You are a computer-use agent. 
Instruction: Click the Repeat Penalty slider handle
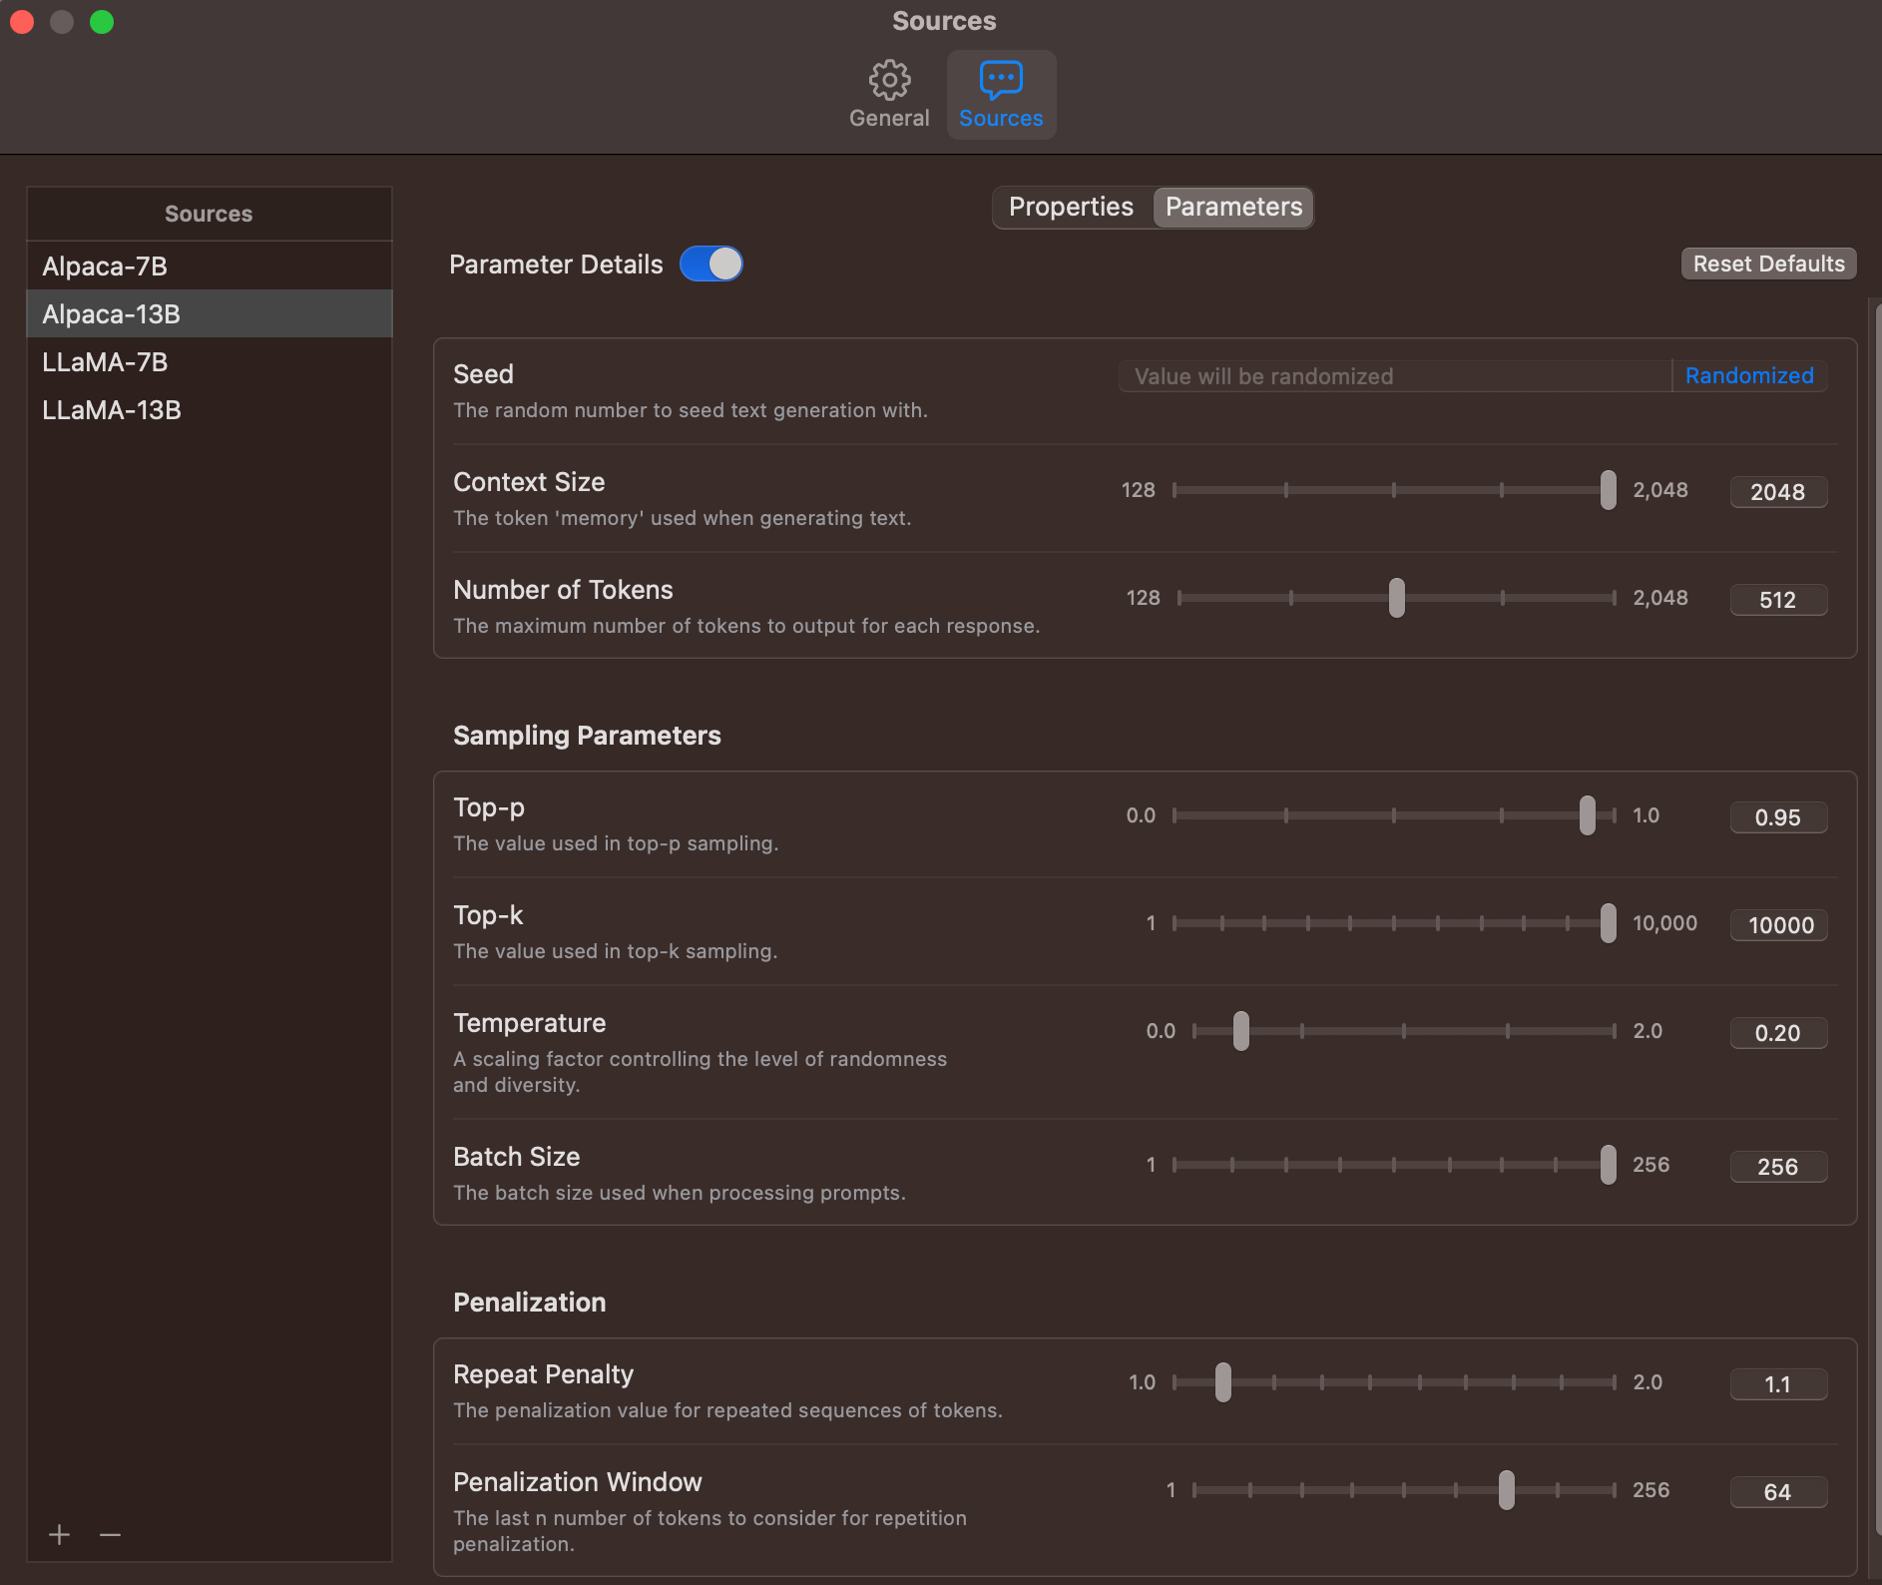pos(1222,1382)
